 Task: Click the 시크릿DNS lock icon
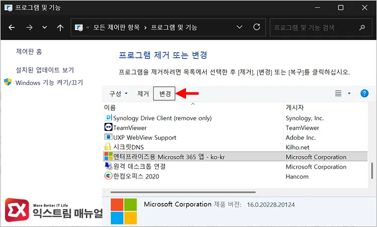[108, 146]
